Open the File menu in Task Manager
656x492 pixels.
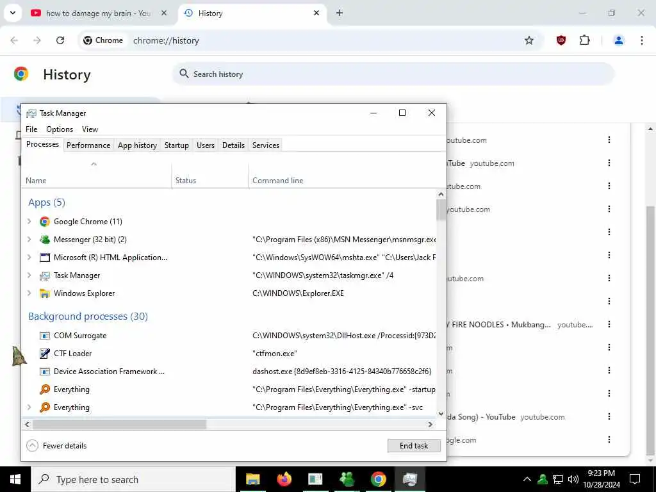31,129
